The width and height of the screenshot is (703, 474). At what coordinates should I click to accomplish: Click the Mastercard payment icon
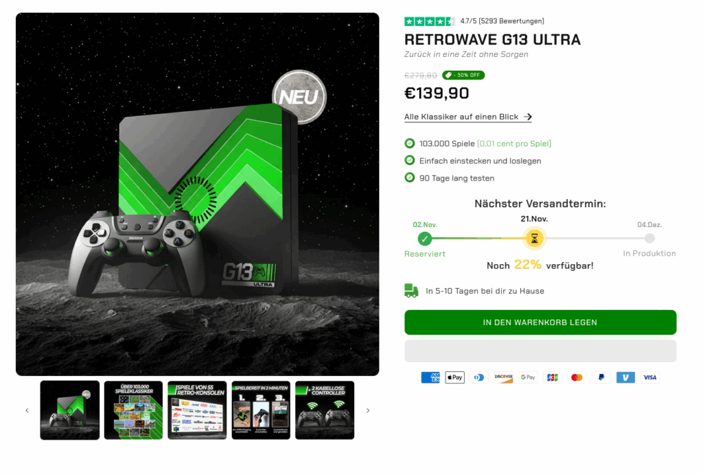pos(577,378)
